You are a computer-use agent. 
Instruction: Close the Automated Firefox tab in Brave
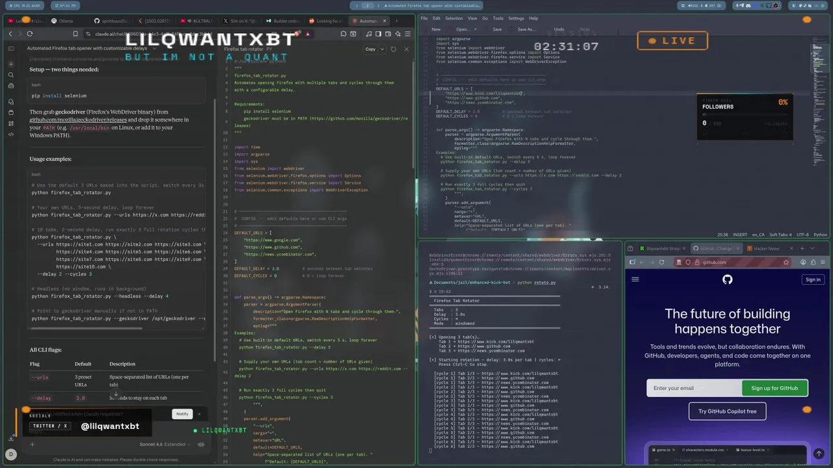coord(384,21)
